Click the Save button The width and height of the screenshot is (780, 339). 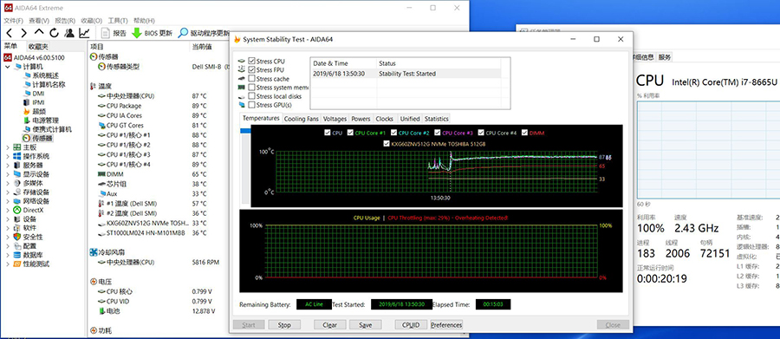pos(365,325)
